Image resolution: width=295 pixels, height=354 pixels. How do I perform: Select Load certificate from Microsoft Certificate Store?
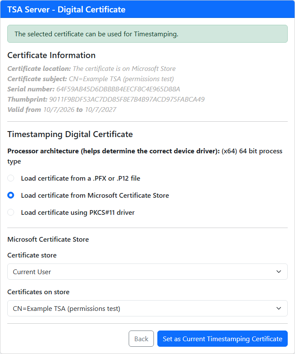point(11,195)
